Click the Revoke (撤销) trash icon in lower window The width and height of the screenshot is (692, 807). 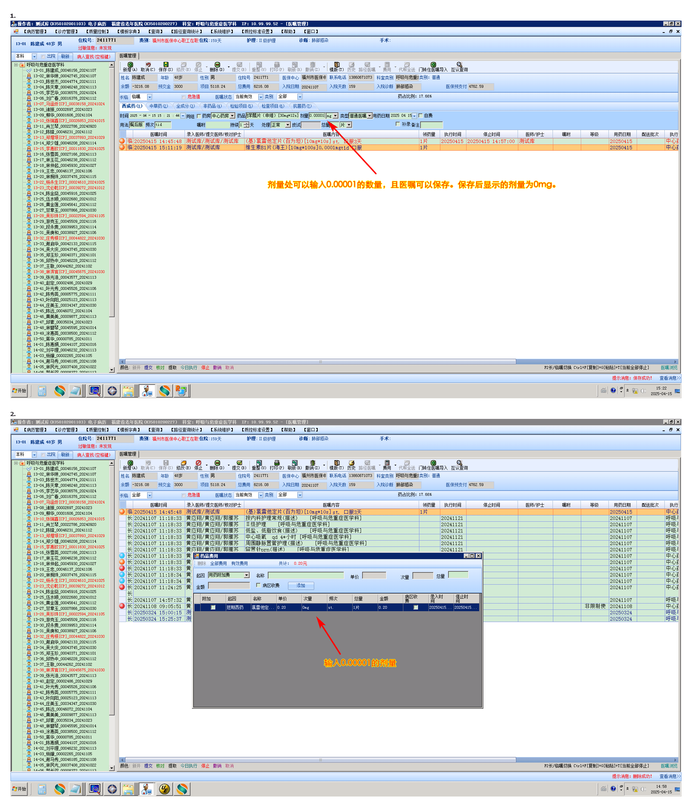tap(312, 463)
